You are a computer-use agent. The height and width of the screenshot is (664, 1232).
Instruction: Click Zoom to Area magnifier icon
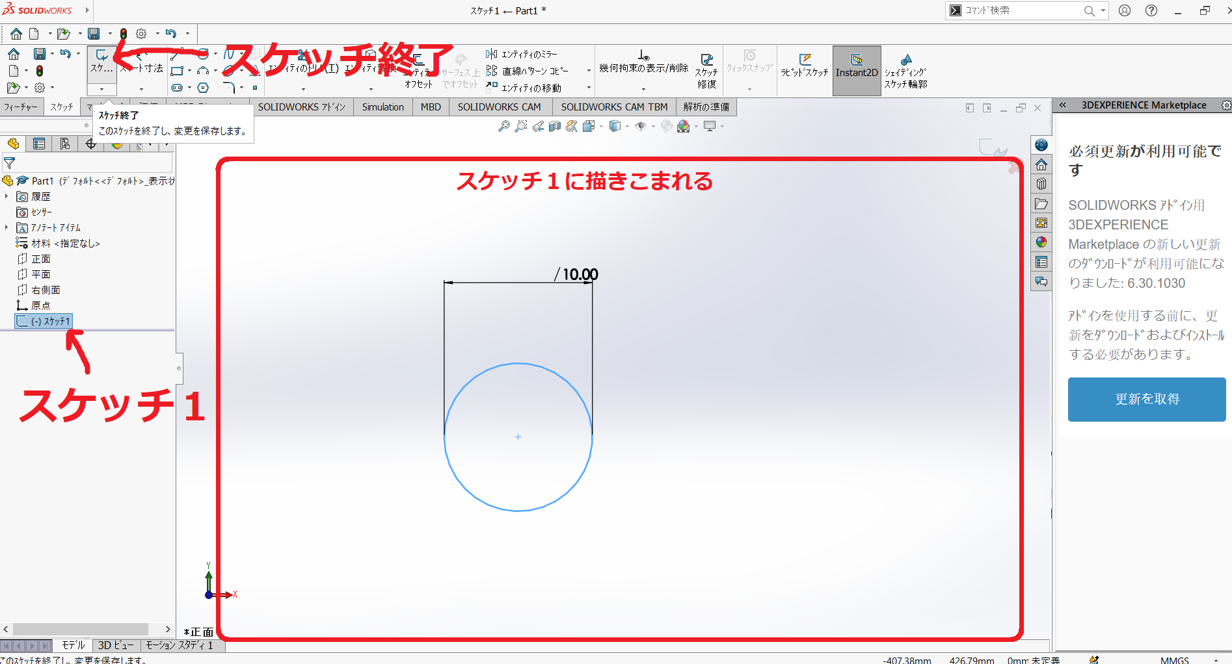point(520,126)
